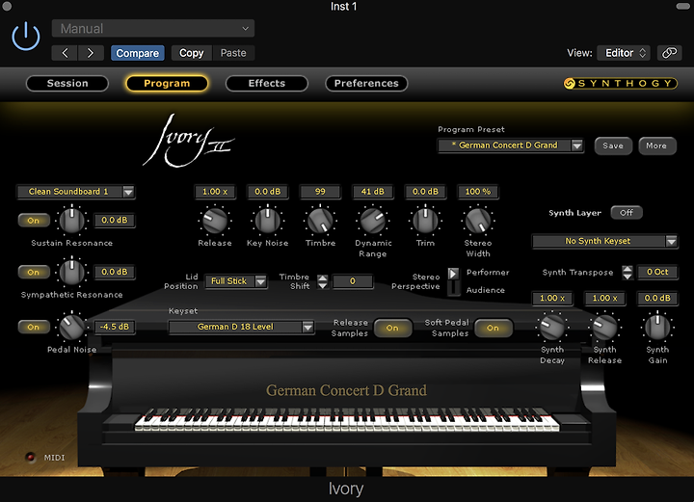Screen dimensions: 694x502
Task: Click Synth Transpose stepper arrows
Action: [627, 273]
